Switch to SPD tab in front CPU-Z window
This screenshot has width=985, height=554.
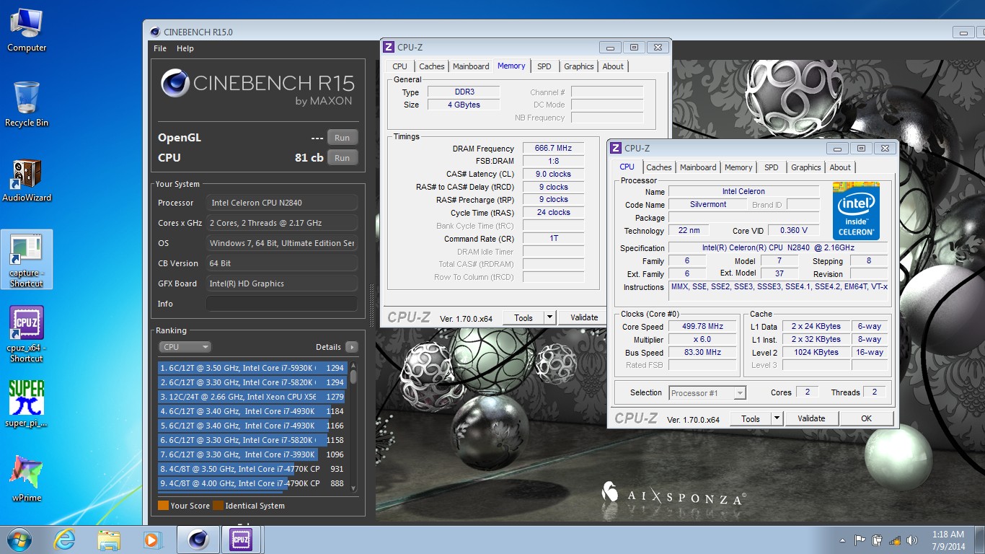point(772,167)
